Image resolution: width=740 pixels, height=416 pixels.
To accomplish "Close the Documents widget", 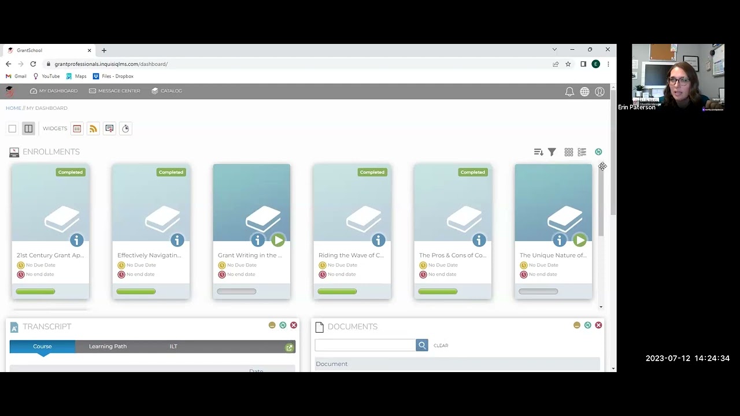I will (x=598, y=325).
